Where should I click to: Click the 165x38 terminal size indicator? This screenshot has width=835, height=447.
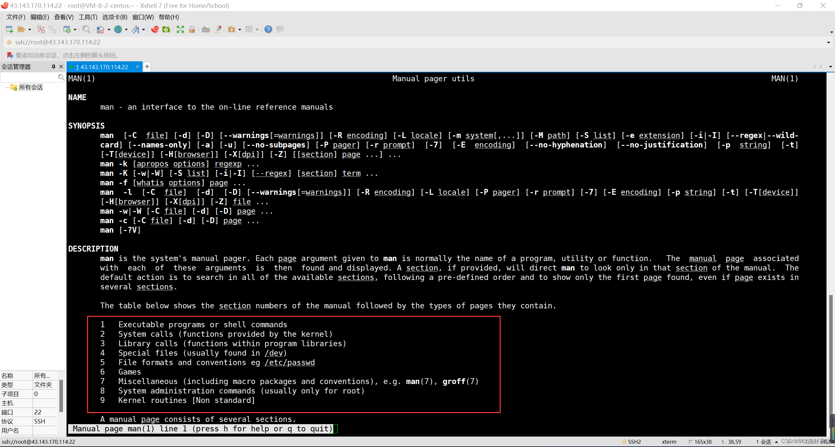point(700,442)
